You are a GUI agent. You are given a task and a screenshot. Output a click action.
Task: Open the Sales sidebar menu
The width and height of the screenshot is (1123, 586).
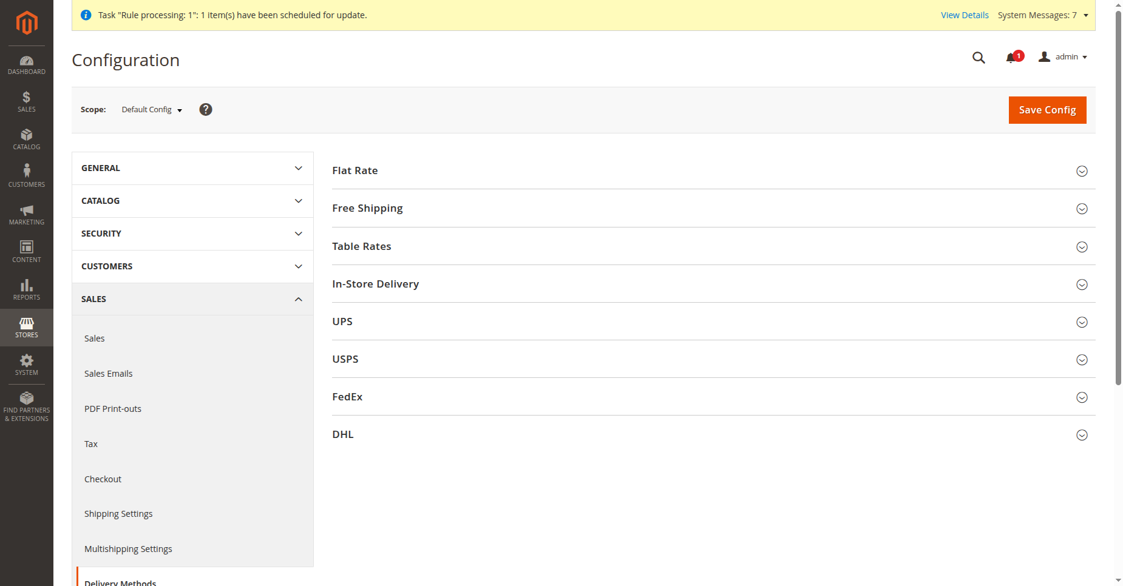coord(27,102)
